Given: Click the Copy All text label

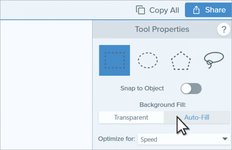Looking at the screenshot, I should (x=164, y=10).
